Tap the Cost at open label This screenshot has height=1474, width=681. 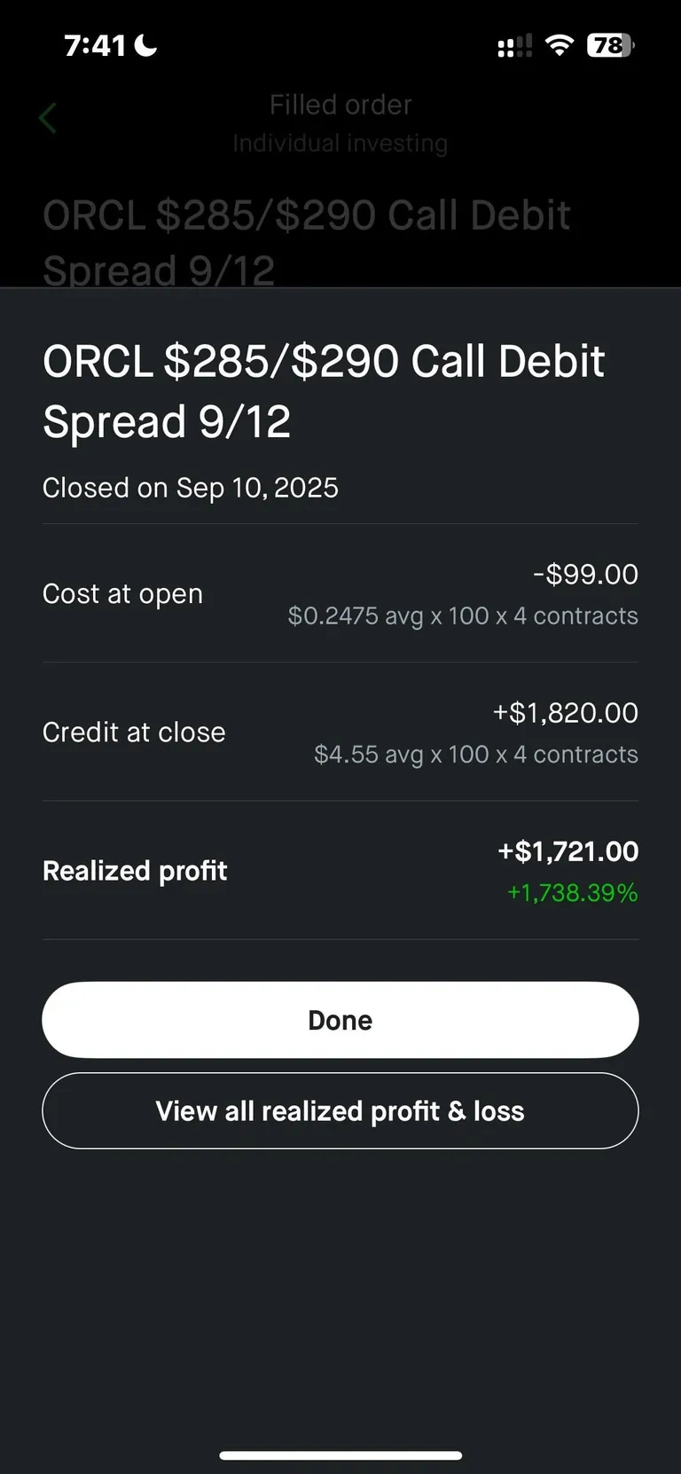[123, 593]
